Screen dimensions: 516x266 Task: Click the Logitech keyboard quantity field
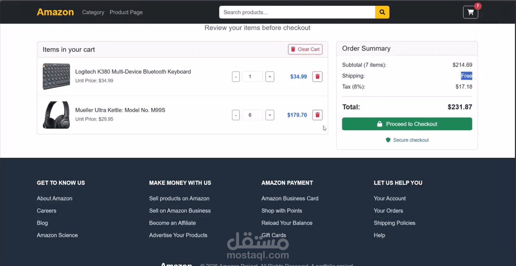(x=252, y=76)
